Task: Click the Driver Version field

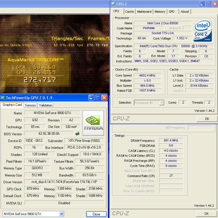Action: 64,182
